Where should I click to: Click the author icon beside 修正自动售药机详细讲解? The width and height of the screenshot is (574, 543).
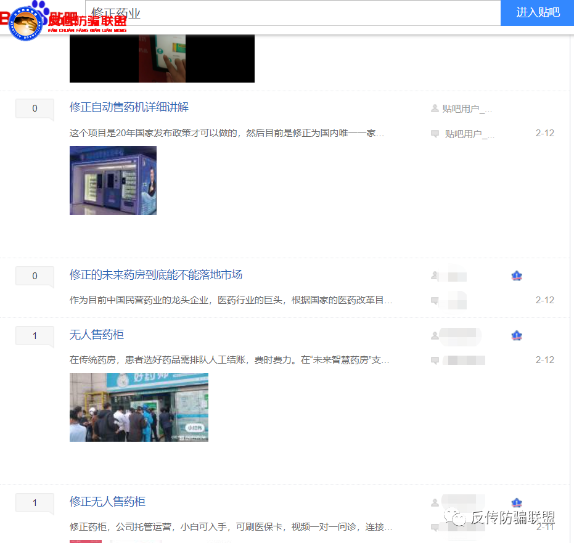pyautogui.click(x=435, y=108)
